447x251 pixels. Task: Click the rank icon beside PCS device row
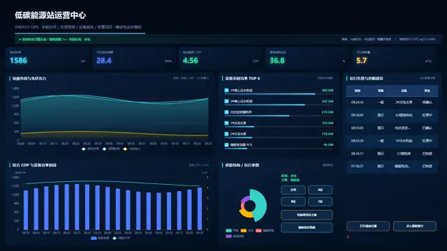226,145
